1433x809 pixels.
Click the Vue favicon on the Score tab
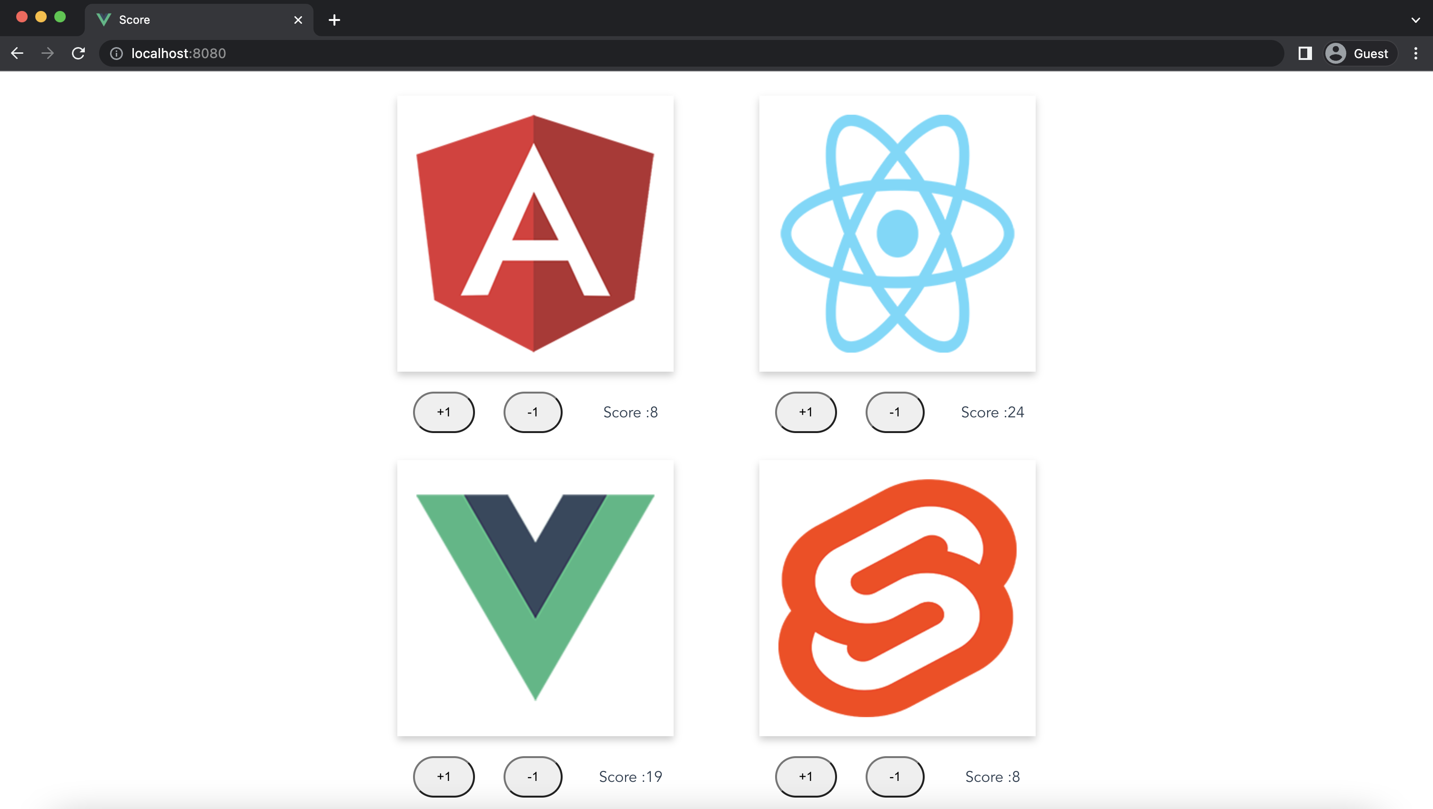pos(103,20)
